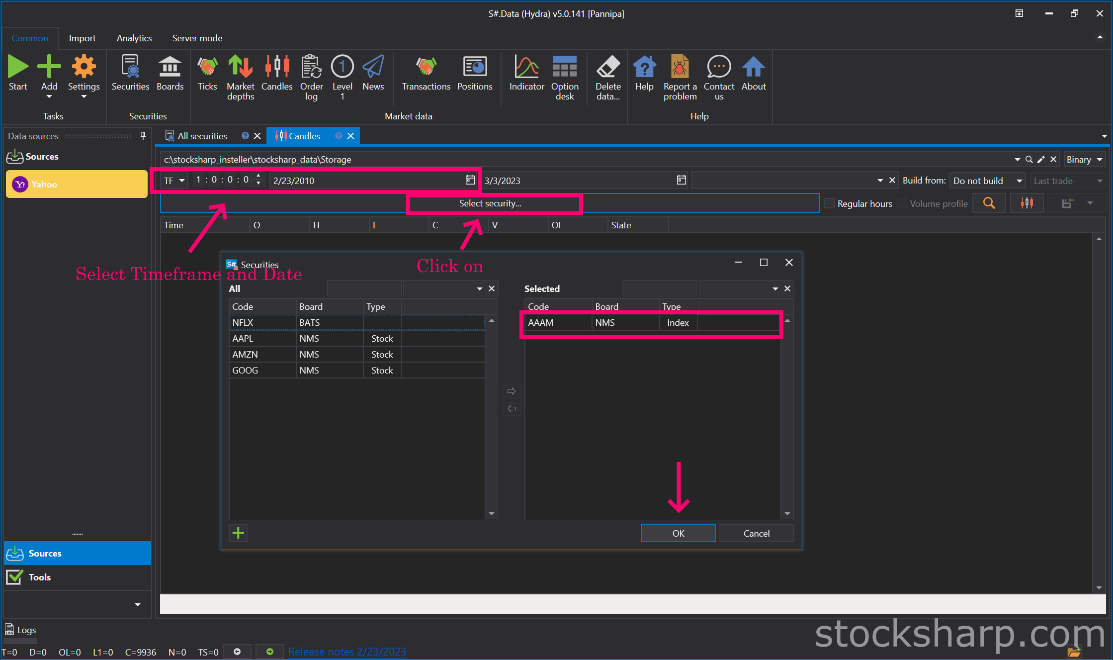Open the Transactions handshake icon

[426, 67]
